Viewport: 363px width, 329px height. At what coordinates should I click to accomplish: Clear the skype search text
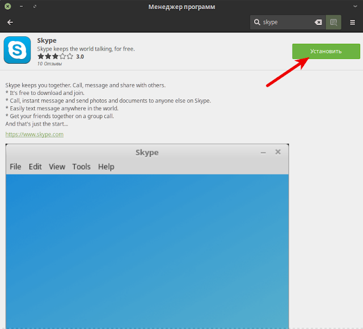tap(318, 22)
